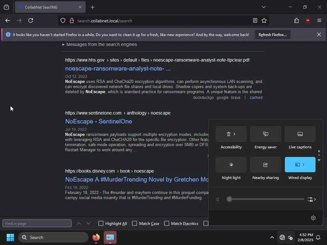Open quick settings gear icon
The width and height of the screenshot is (327, 245).
click(313, 218)
